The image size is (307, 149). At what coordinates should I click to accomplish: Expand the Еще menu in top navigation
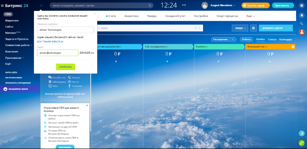click(250, 16)
